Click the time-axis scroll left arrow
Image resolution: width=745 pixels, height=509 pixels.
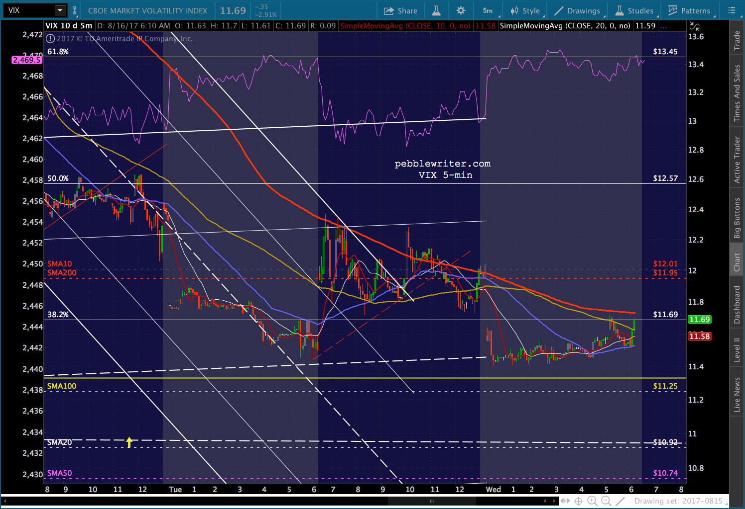pyautogui.click(x=545, y=501)
